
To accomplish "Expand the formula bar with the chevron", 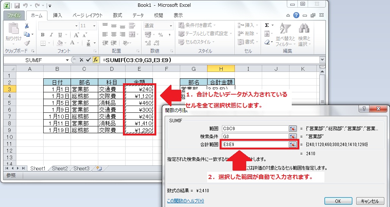I will (x=322, y=60).
